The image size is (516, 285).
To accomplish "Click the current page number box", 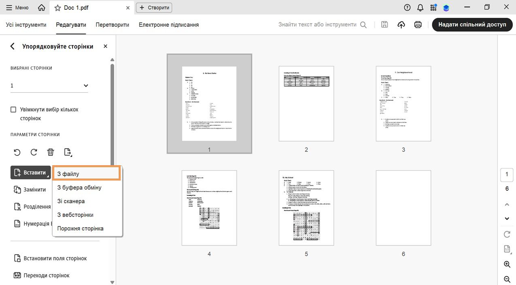I will coord(507,175).
